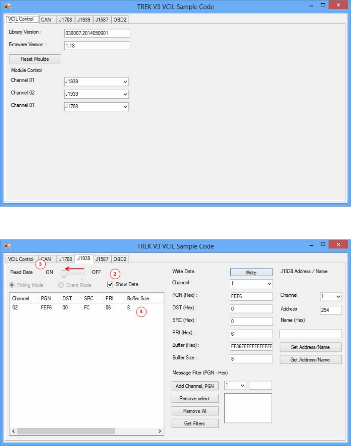Screen dimensions: 351x446
Task: Select the Event Mode radio button
Action: coord(61,285)
